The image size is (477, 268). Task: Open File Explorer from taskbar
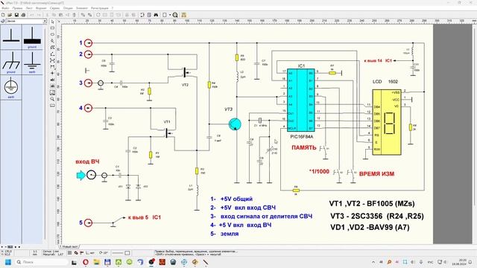pyautogui.click(x=96, y=262)
